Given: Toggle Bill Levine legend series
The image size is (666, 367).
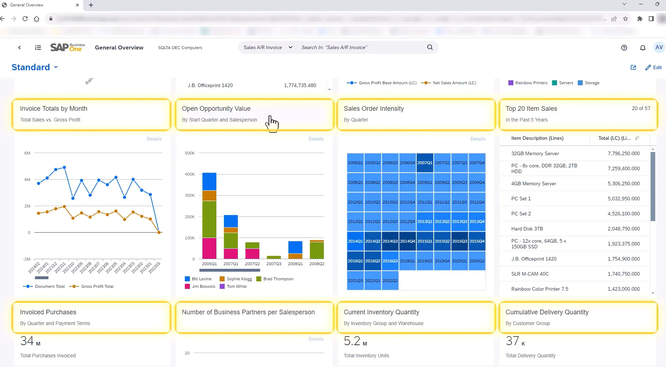Looking at the screenshot, I should tap(198, 279).
